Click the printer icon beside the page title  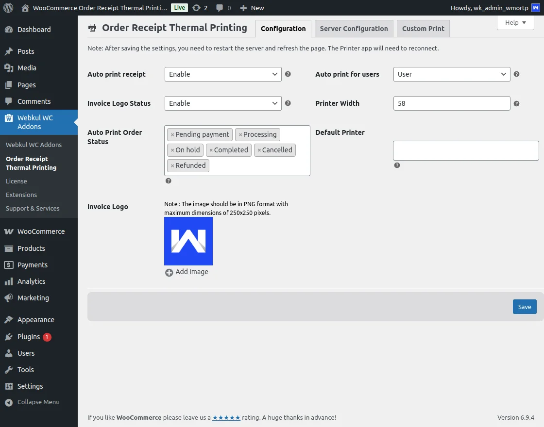(92, 28)
